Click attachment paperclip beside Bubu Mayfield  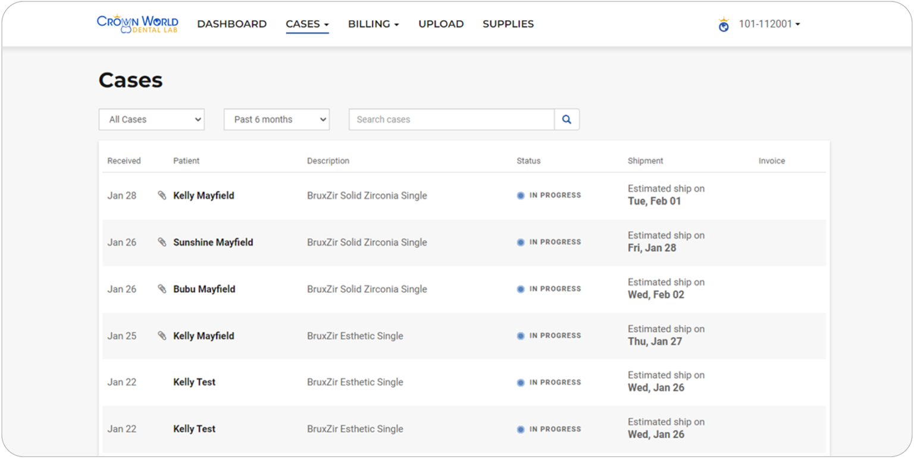point(162,289)
